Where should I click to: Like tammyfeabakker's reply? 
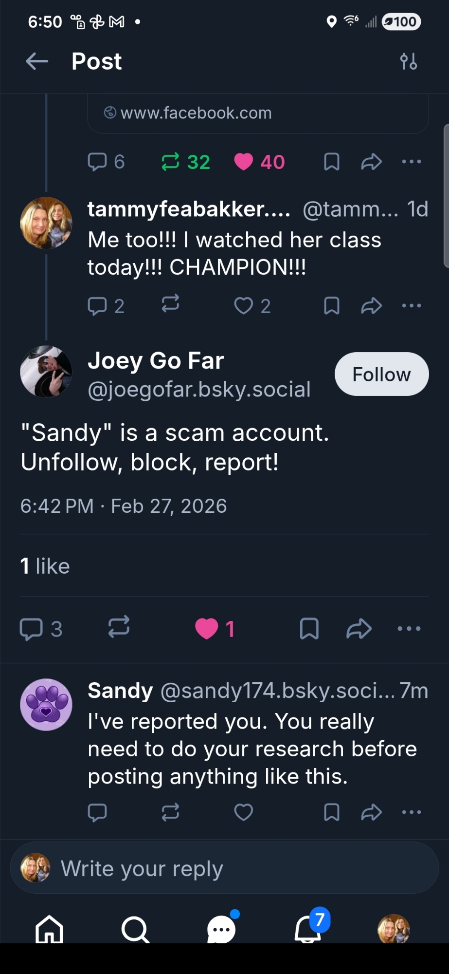pyautogui.click(x=244, y=306)
